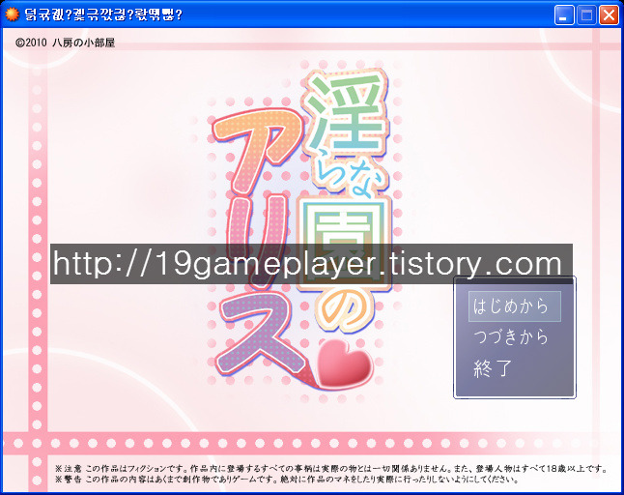Close the game window
Image resolution: width=624 pixels, height=495 pixels.
(610, 15)
